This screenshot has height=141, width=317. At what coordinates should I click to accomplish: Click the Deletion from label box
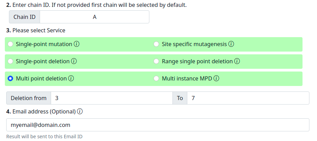click(x=29, y=98)
